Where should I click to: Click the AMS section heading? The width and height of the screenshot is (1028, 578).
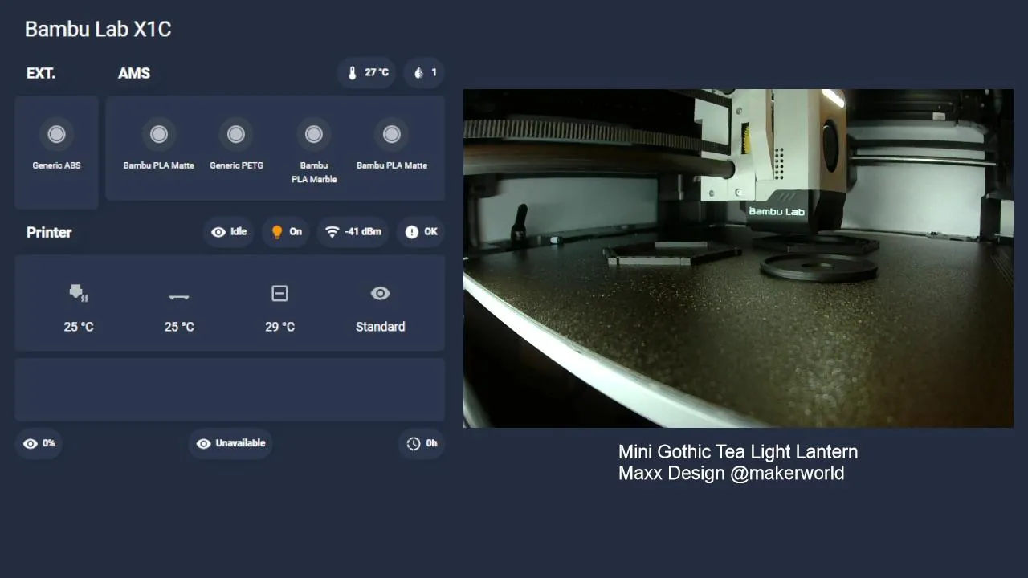tap(134, 73)
